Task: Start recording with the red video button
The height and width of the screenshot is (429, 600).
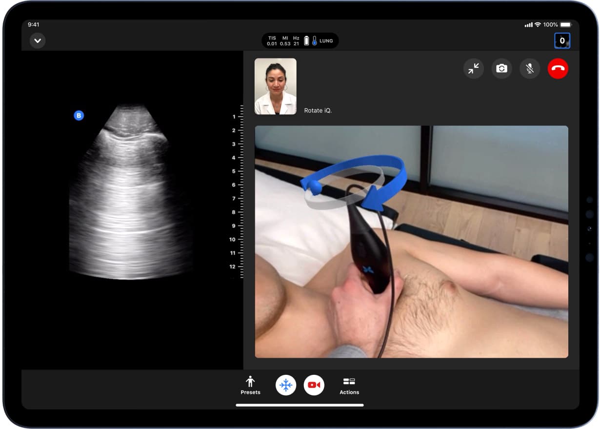Action: (314, 385)
